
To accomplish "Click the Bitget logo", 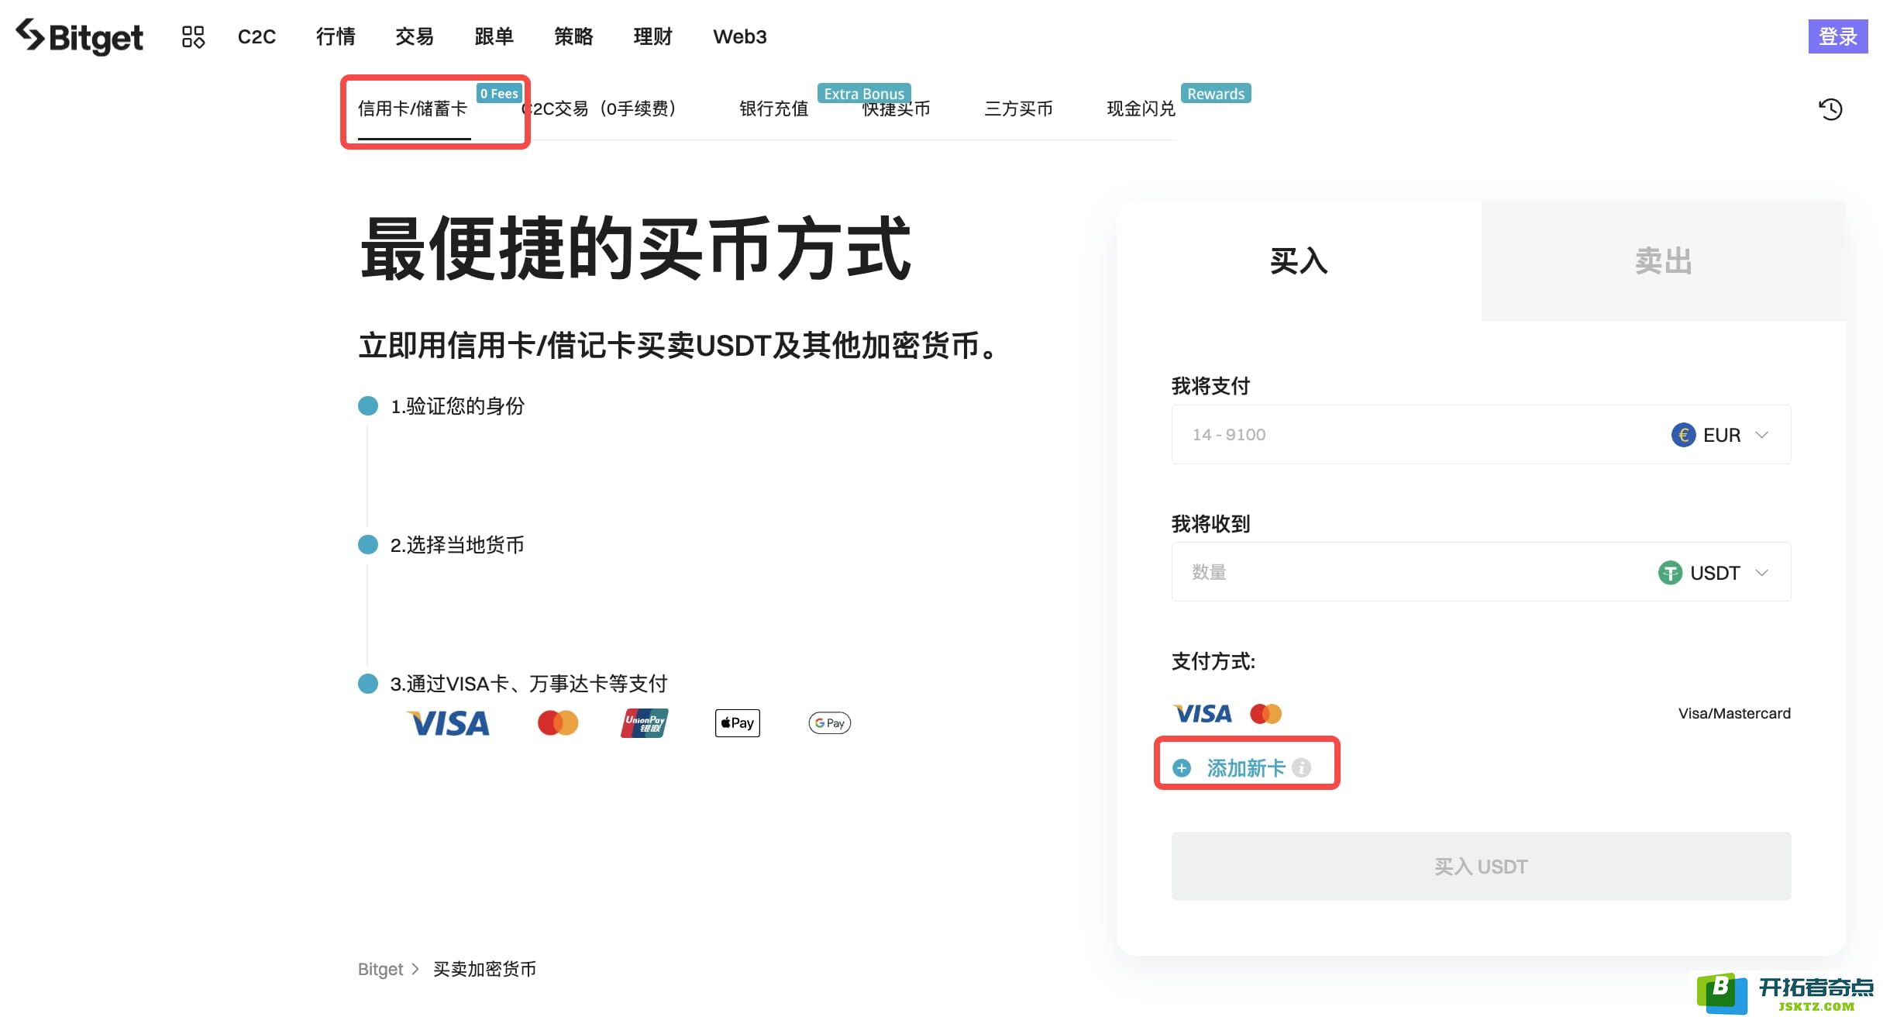I will pos(79,36).
